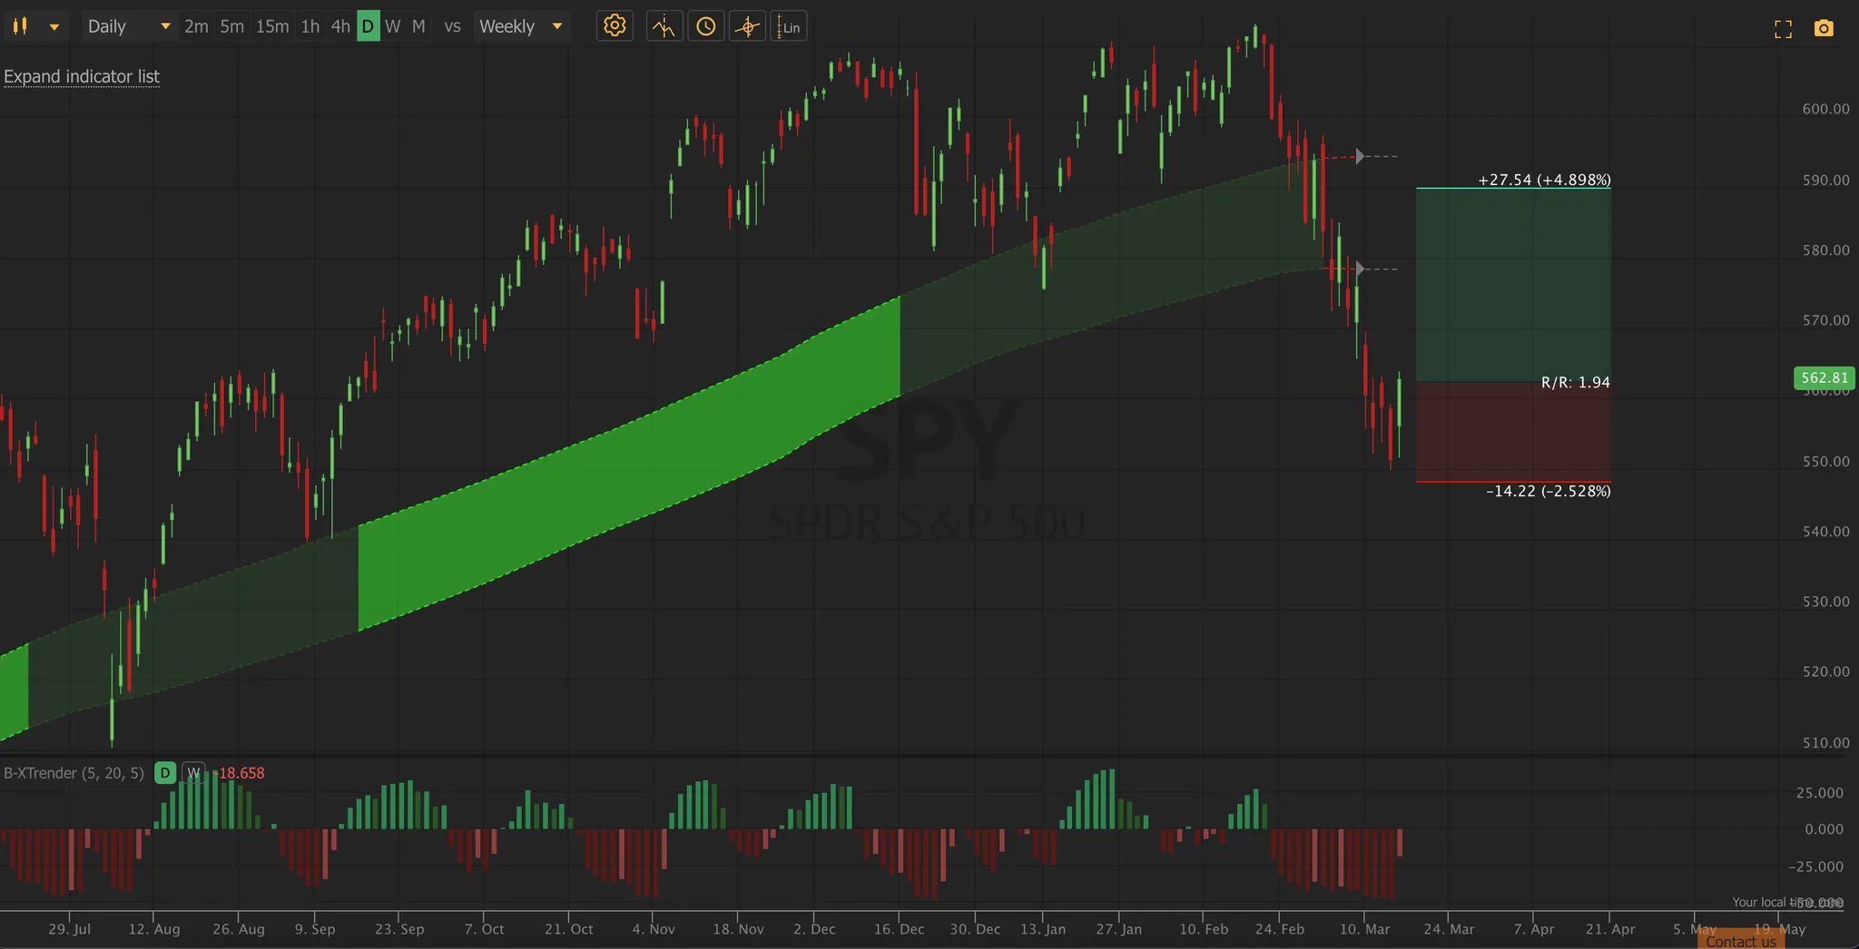Screen dimensions: 1859x949
Task: Click the 600.00 price axis label
Action: pyautogui.click(x=1825, y=109)
